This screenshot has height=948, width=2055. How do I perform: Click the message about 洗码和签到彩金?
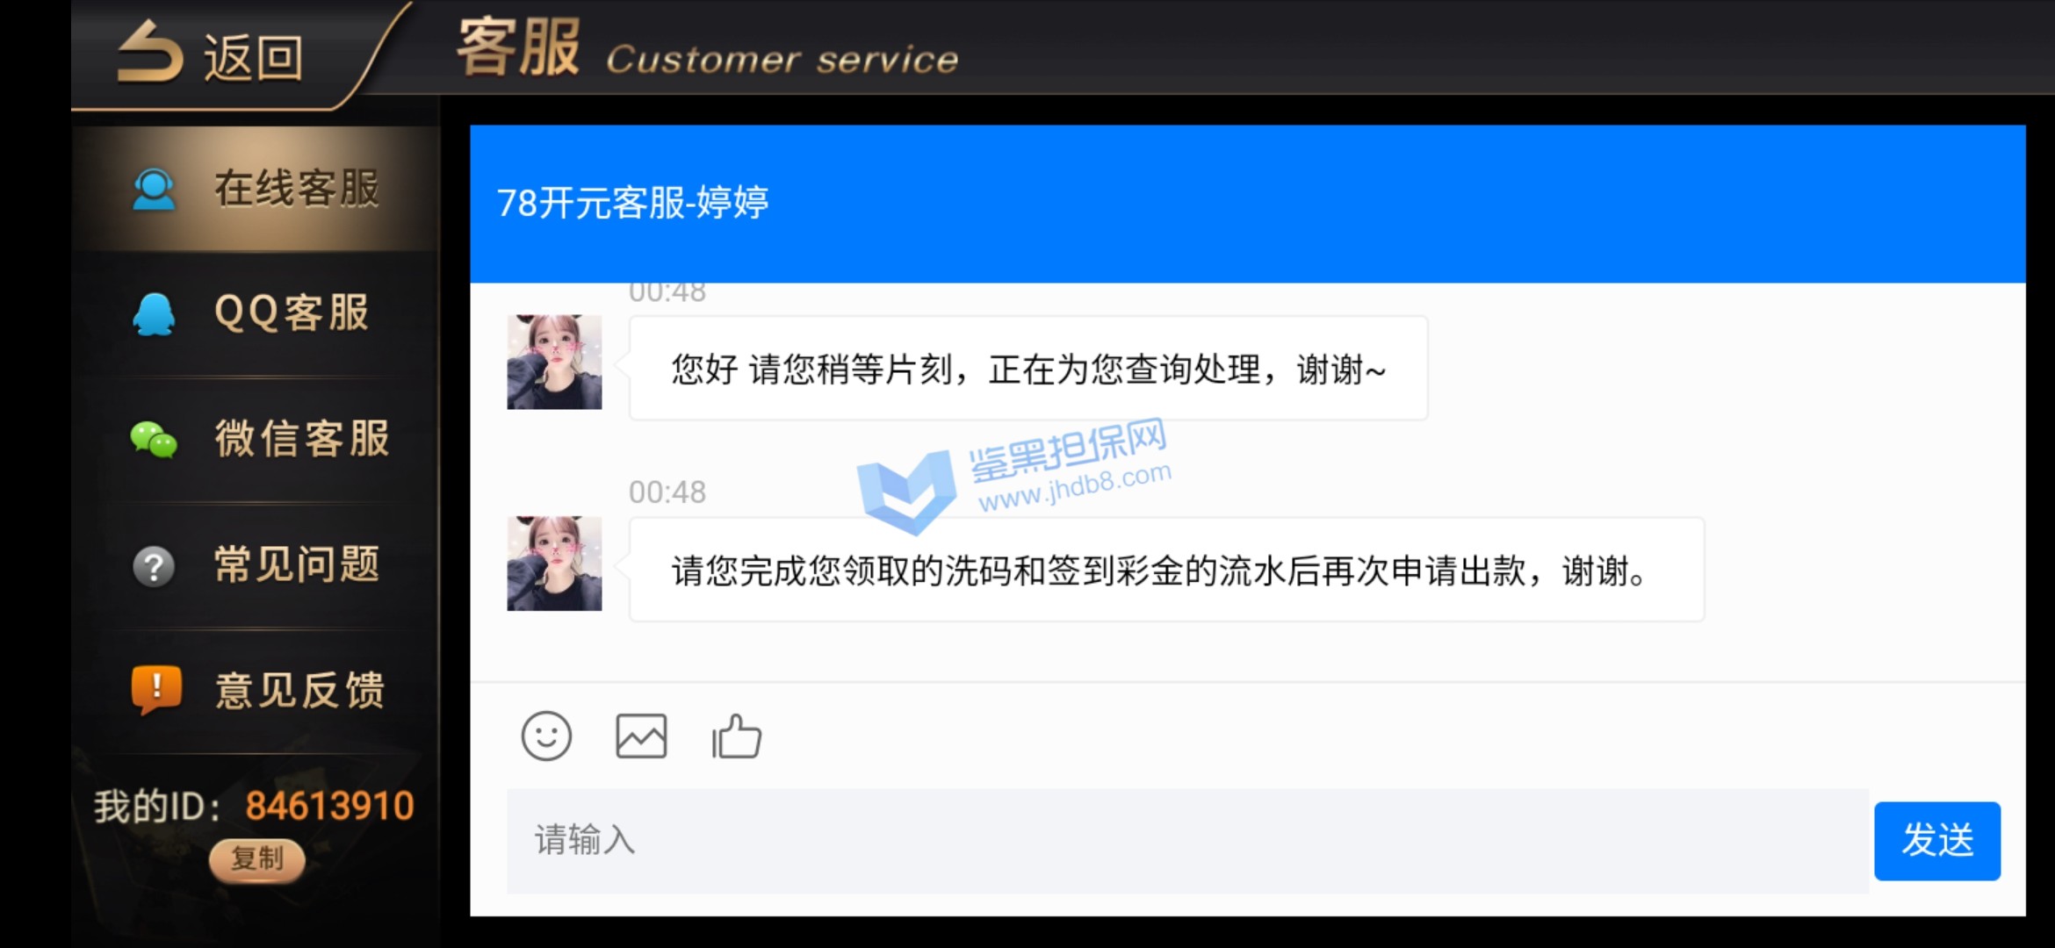1166,570
